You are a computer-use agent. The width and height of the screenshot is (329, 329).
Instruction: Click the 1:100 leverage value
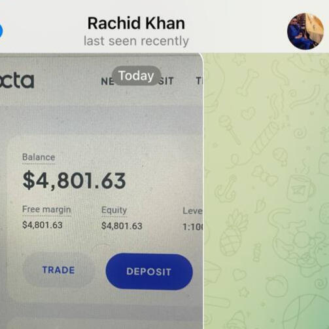point(193,227)
